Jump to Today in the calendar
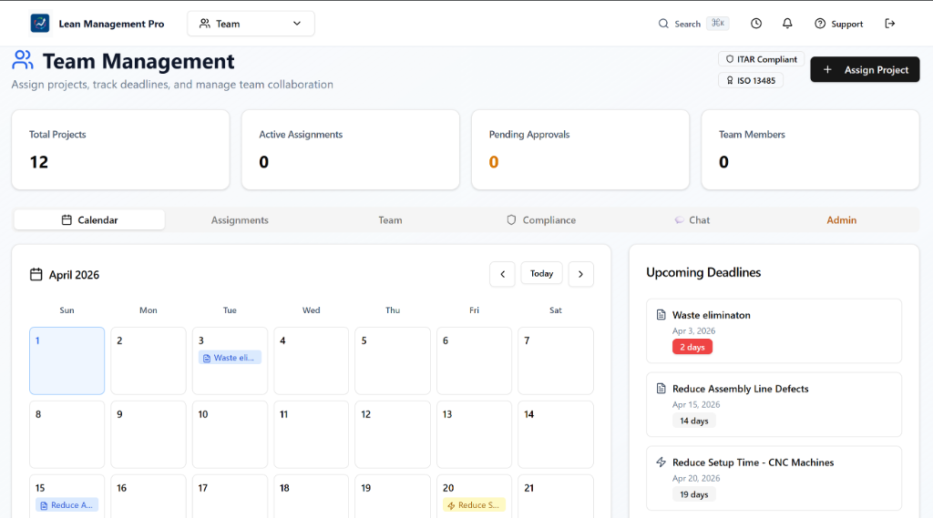The image size is (933, 518). (x=541, y=274)
